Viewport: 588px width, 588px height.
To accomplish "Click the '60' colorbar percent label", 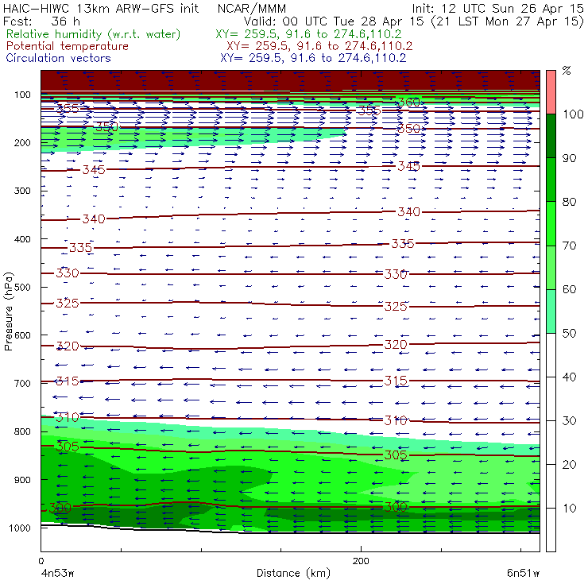I will [x=569, y=289].
